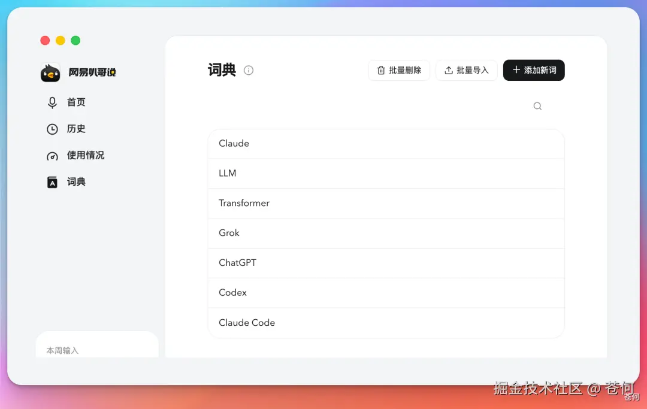Click the trash icon in 批量删除
Image resolution: width=647 pixels, height=409 pixels.
pos(381,71)
